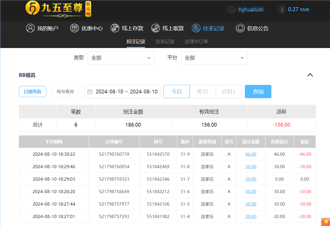
Task: Enable the 近8日 date filter
Action: coord(229,91)
